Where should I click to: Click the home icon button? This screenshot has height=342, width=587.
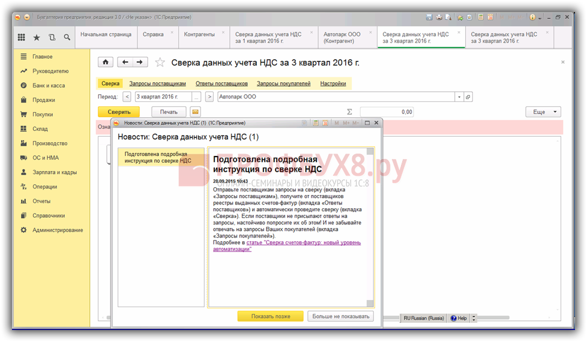pyautogui.click(x=106, y=62)
